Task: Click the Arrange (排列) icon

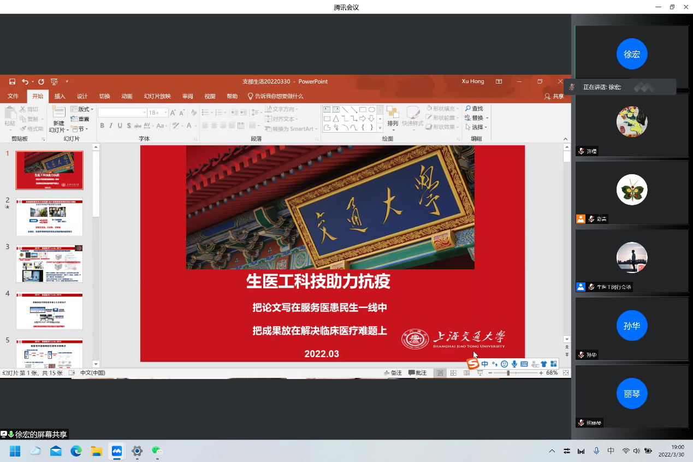Action: tap(393, 112)
